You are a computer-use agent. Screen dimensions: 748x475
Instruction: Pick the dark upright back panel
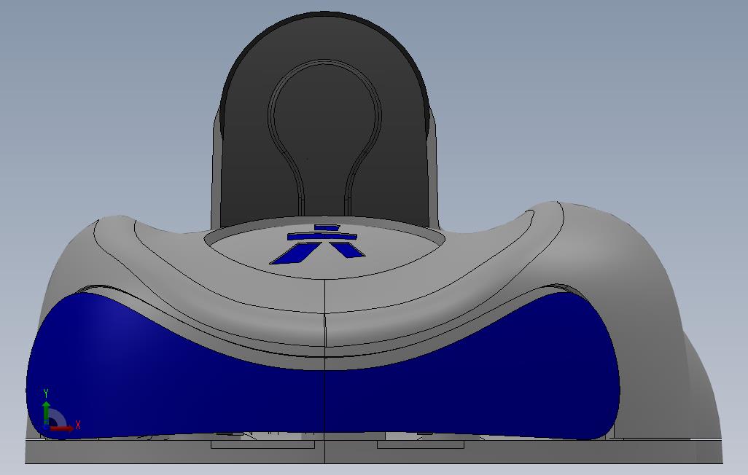pyautogui.click(x=324, y=119)
